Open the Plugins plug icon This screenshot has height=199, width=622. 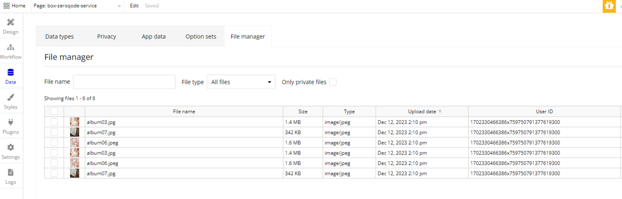10,122
